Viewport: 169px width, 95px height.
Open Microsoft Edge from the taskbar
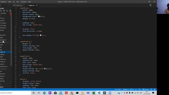click(44, 93)
